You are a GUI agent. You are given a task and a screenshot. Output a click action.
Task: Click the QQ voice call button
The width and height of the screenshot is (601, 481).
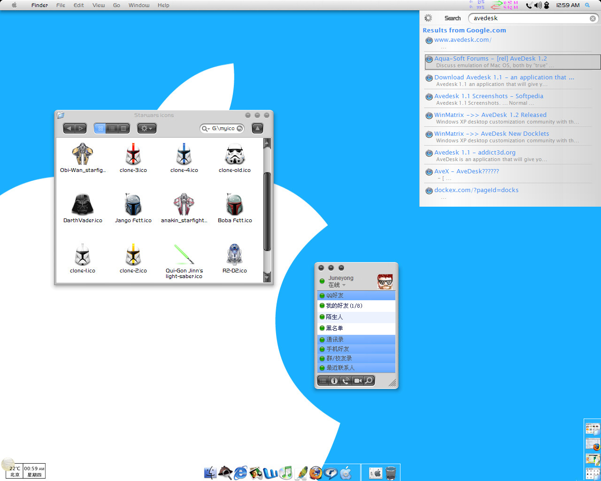tap(346, 381)
